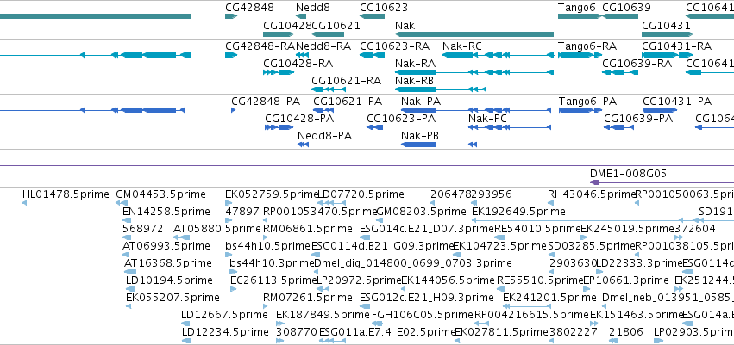Open the CG10431-PA protein label
The image size is (734, 345).
[677, 102]
